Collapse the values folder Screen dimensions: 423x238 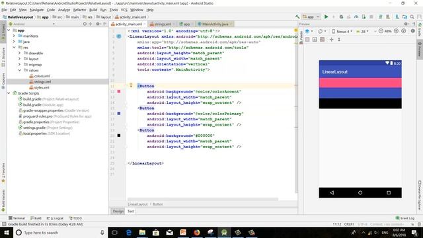coord(20,70)
